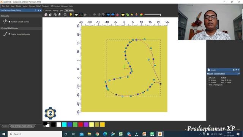Click the yellow plane material icon
Screen dimensions: 243x137
click(x=123, y=15)
